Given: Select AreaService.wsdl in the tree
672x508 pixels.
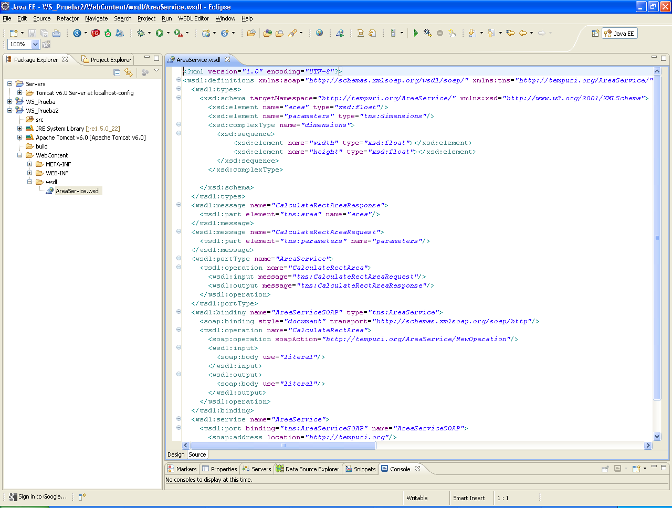Looking at the screenshot, I should (x=77, y=191).
